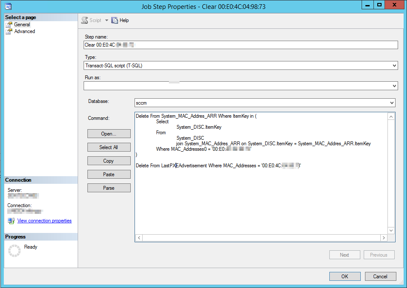Open Help using the help icon

115,20
